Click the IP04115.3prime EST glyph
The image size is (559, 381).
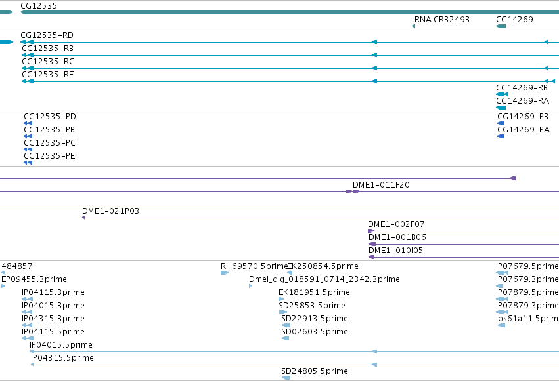pos(27,299)
